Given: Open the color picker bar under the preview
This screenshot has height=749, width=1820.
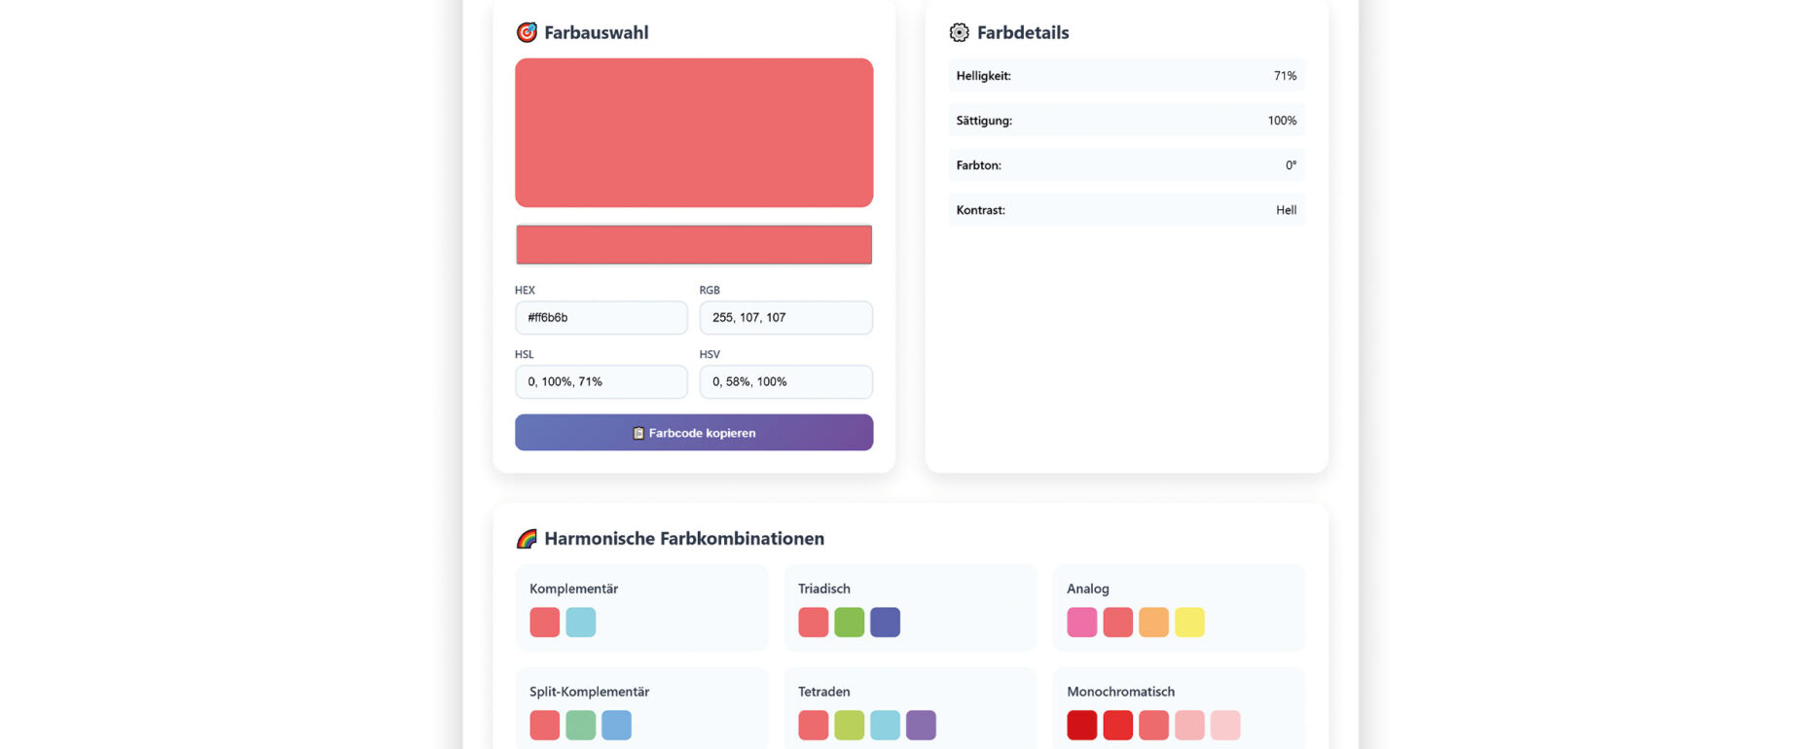Looking at the screenshot, I should [693, 245].
